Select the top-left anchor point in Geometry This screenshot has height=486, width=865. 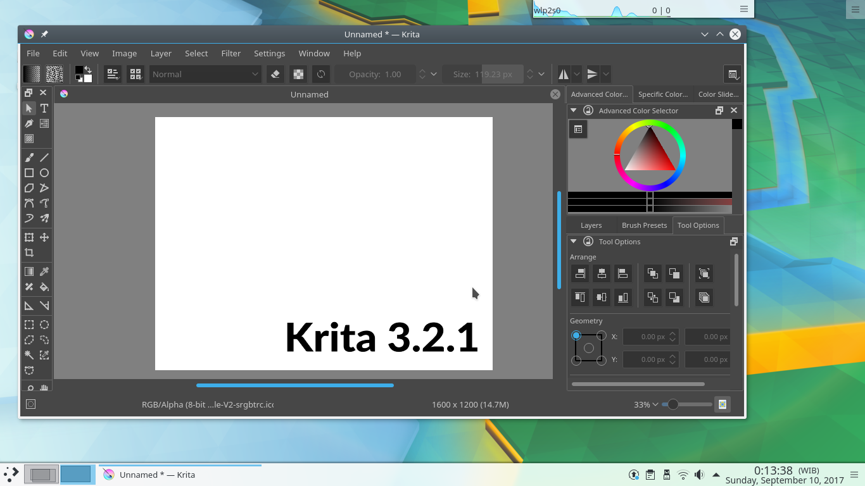click(x=576, y=335)
